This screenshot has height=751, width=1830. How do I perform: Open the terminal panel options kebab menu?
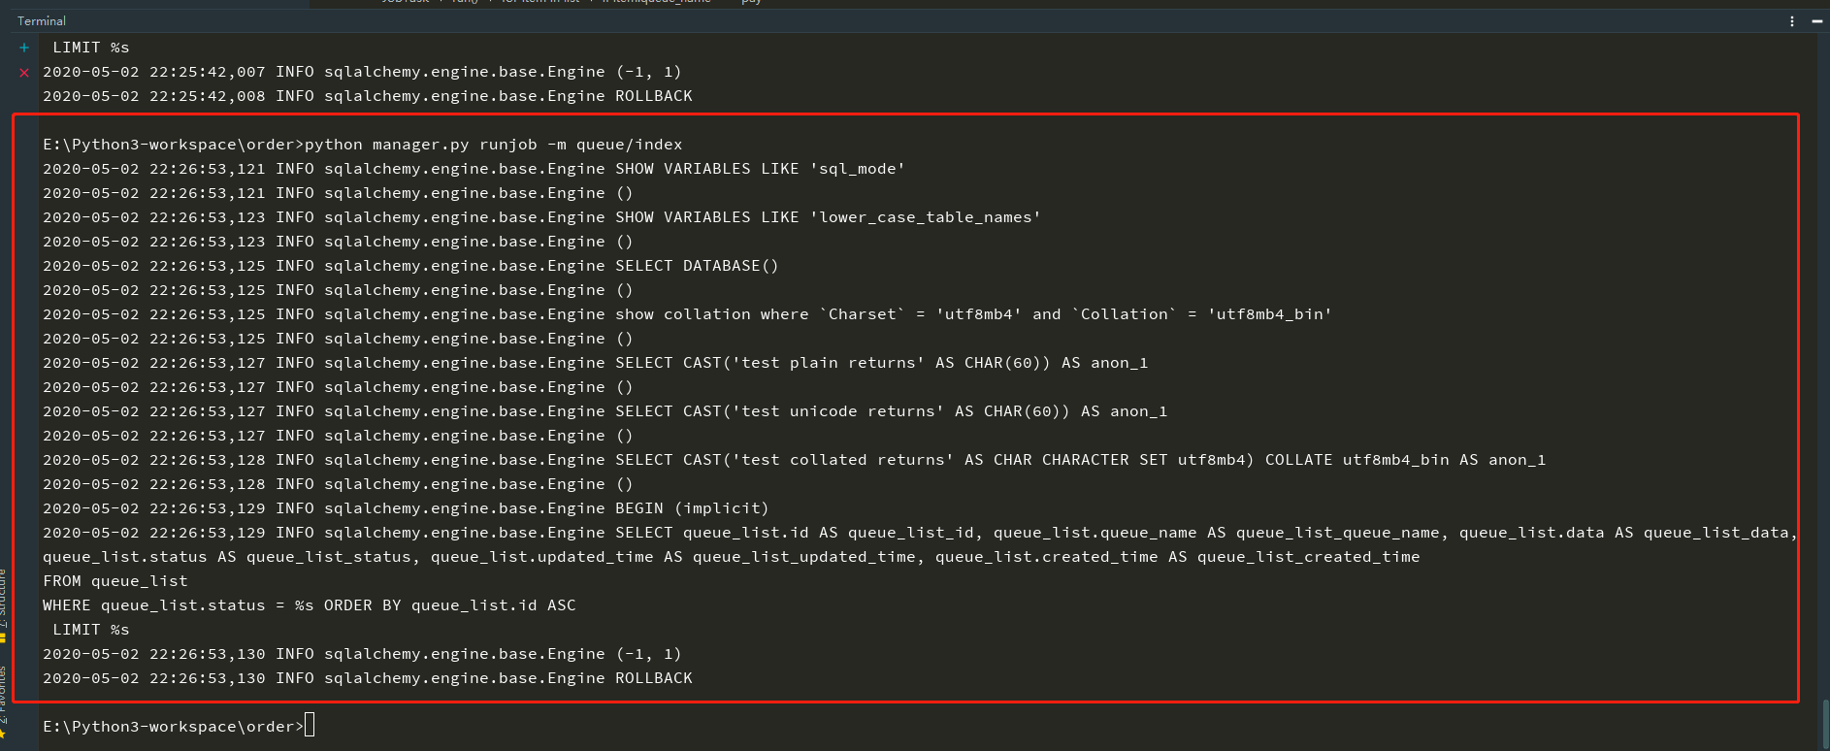(1791, 21)
